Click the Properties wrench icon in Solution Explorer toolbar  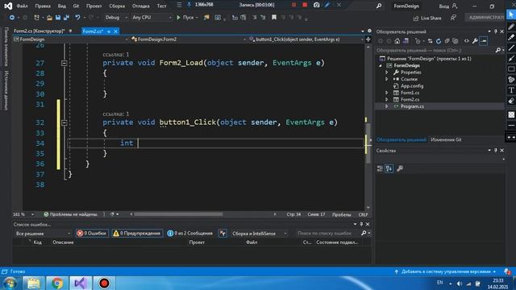(475, 41)
